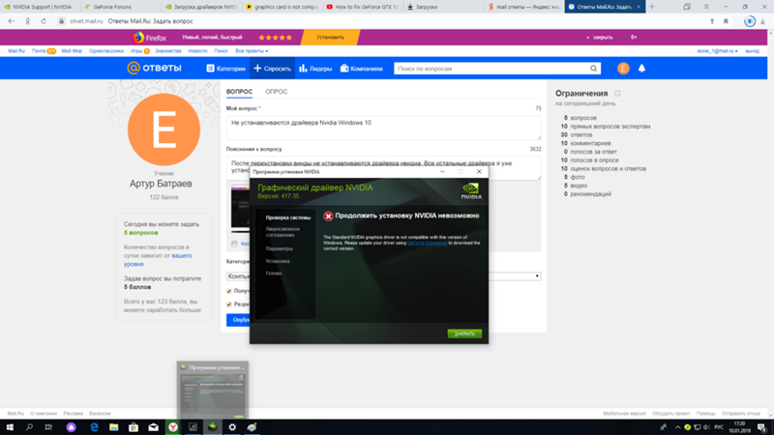Screen dimensions: 774x435
Task: Open Mail app from taskbar
Action: coord(153,427)
